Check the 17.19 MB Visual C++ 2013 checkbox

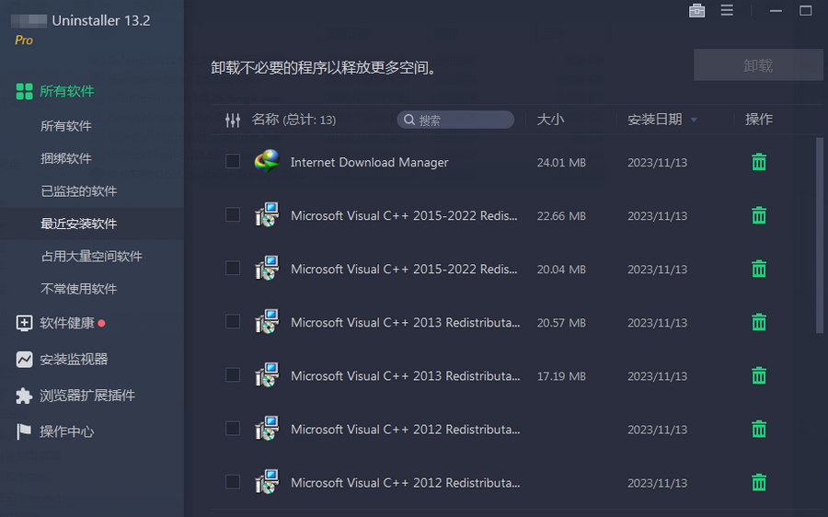[233, 374]
